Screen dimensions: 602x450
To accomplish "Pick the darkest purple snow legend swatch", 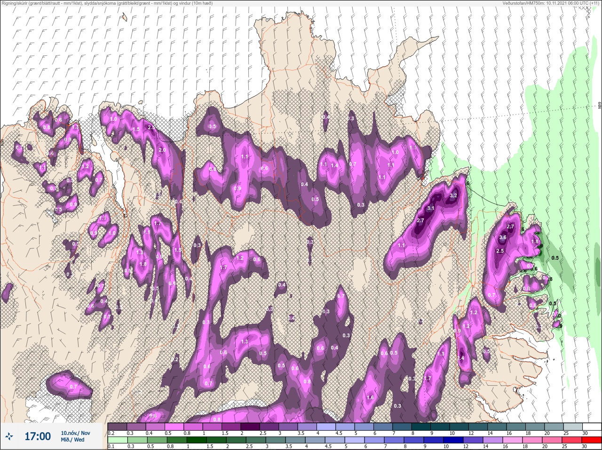I will pyautogui.click(x=251, y=426).
